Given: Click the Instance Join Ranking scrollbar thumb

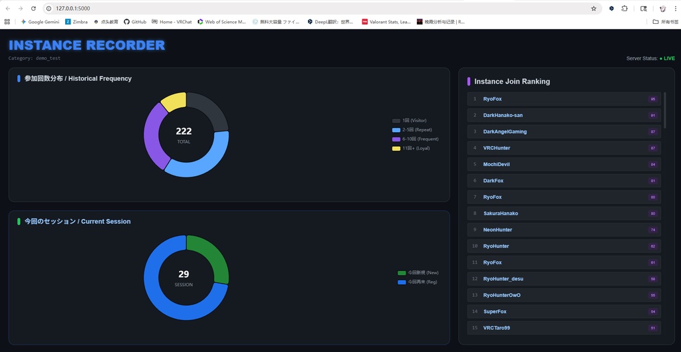Looking at the screenshot, I should coord(664,110).
